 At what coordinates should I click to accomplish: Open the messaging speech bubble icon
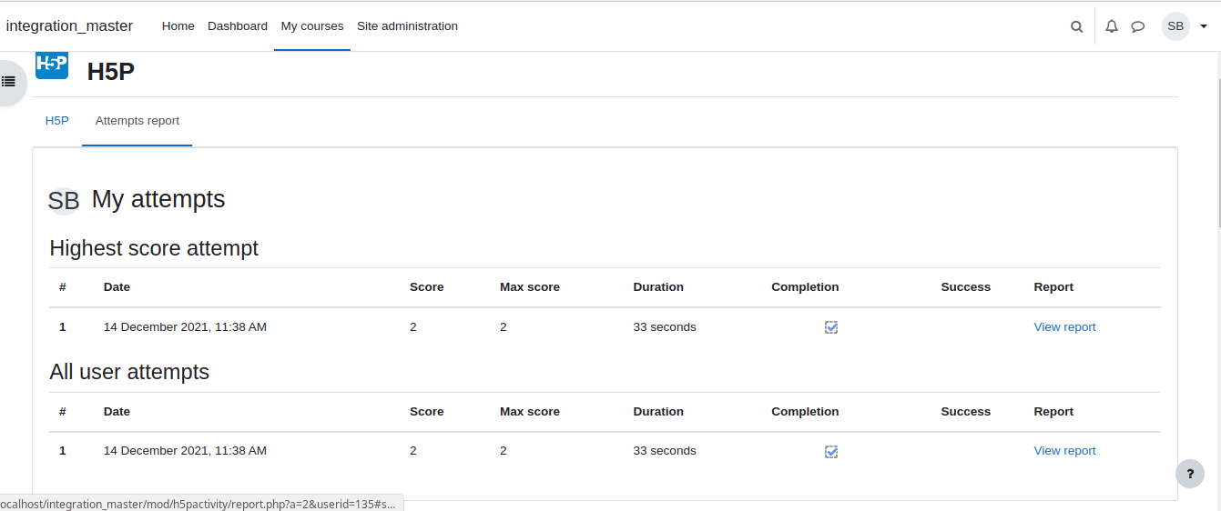pyautogui.click(x=1138, y=26)
